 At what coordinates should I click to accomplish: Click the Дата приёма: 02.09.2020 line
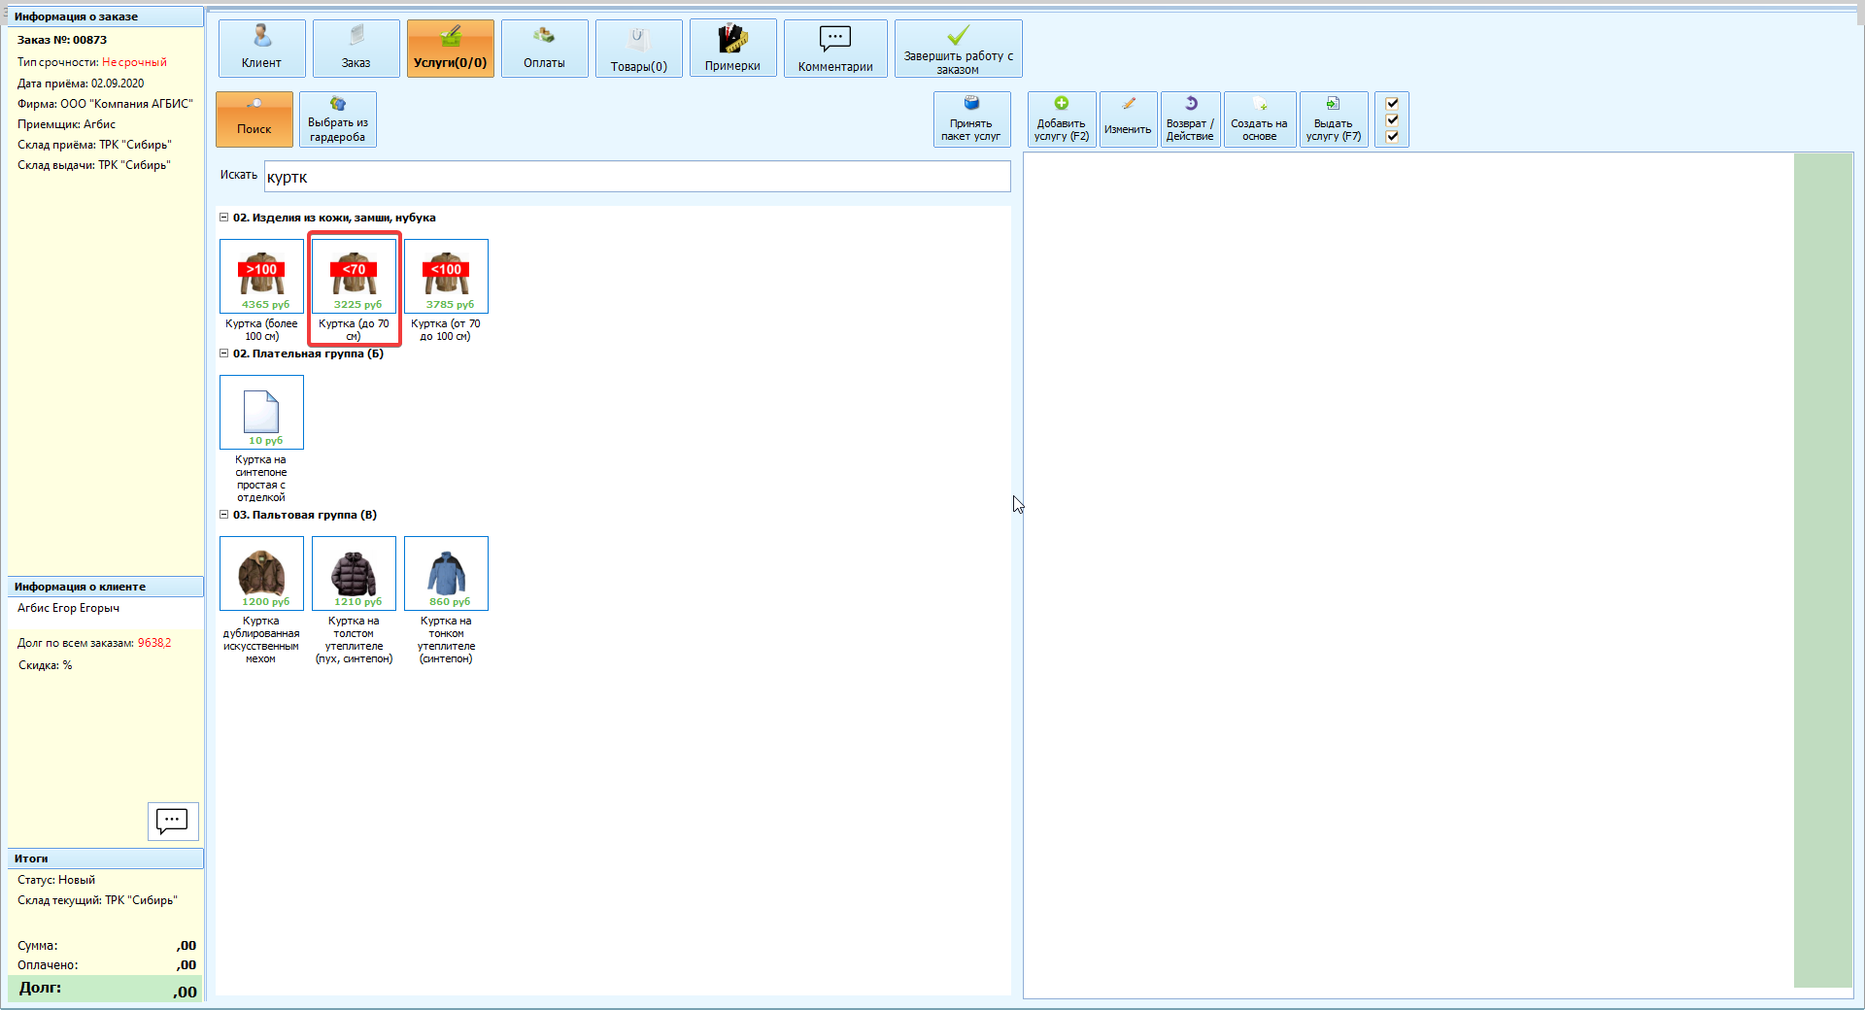(x=81, y=84)
